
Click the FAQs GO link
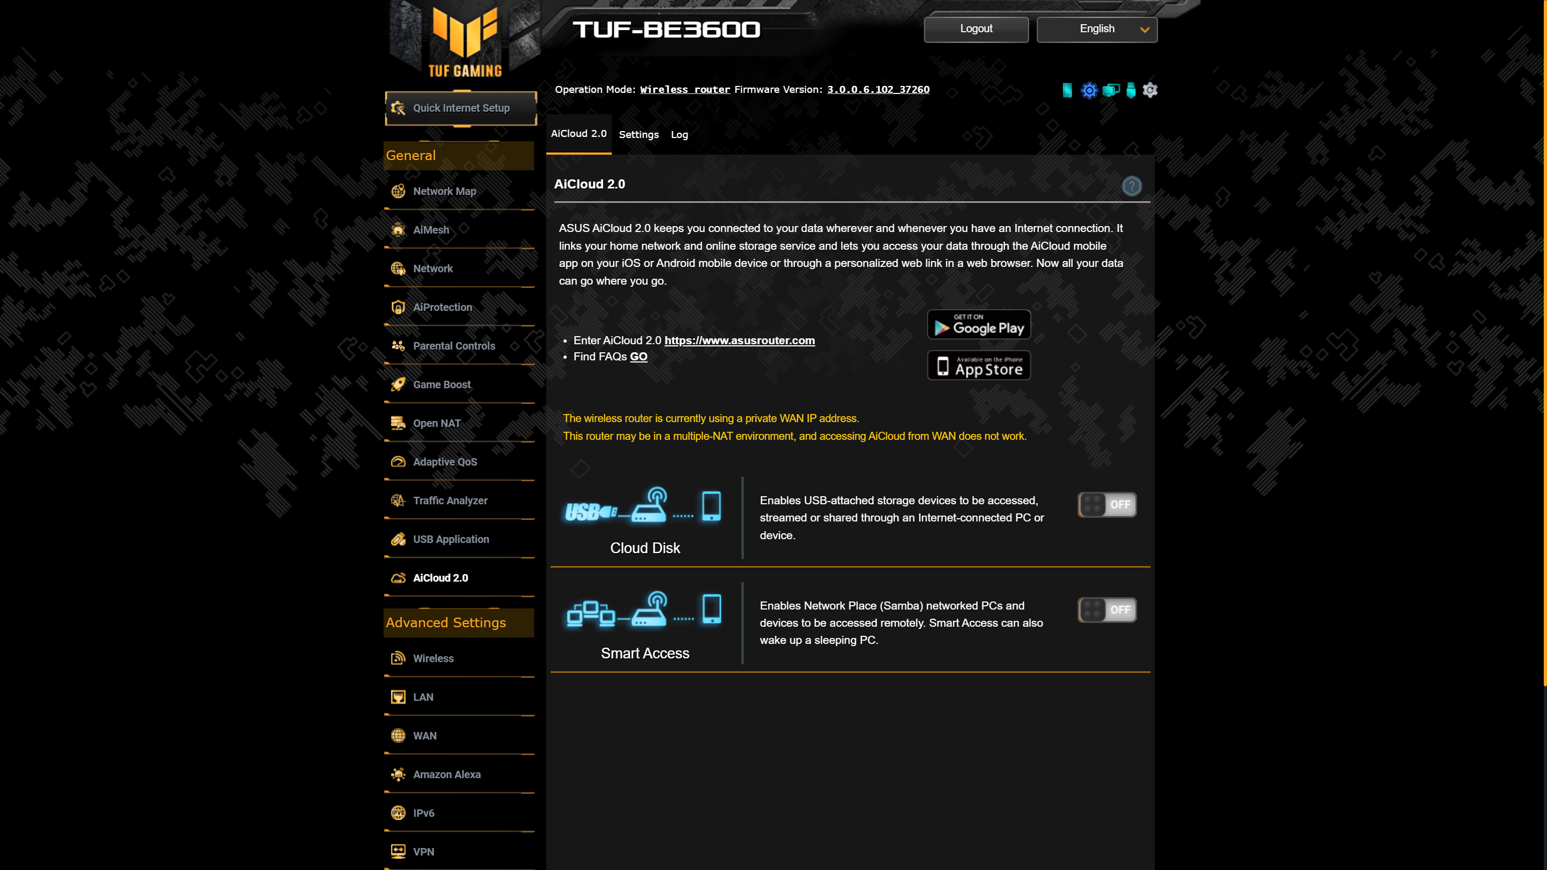[x=639, y=356]
